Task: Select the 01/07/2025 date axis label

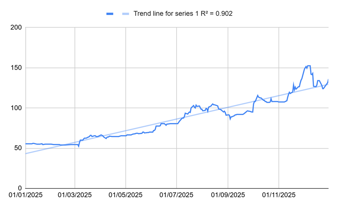Action: [177, 195]
